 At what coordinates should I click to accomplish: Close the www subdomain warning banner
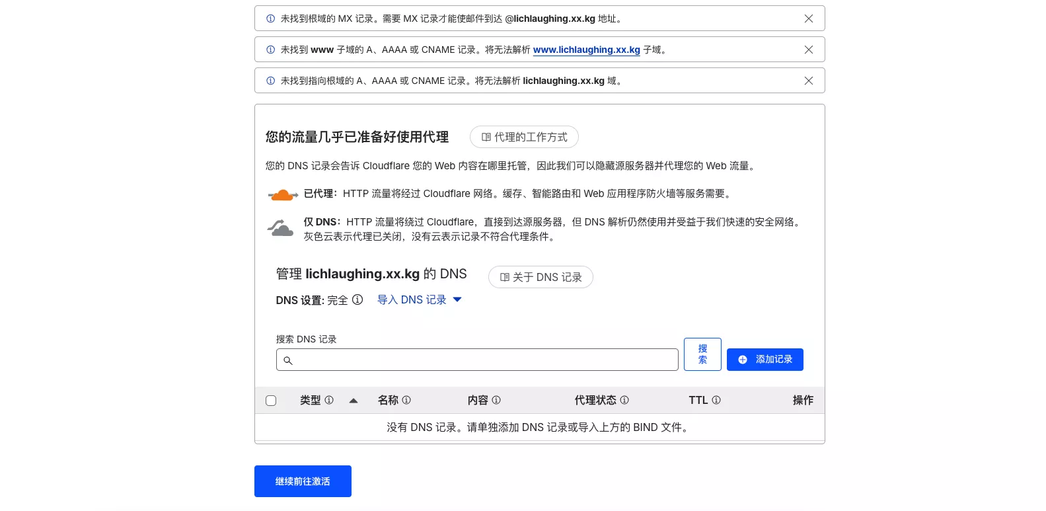(x=808, y=50)
